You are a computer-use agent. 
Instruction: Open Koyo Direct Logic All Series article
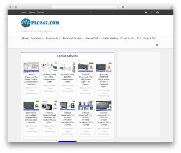(85, 79)
